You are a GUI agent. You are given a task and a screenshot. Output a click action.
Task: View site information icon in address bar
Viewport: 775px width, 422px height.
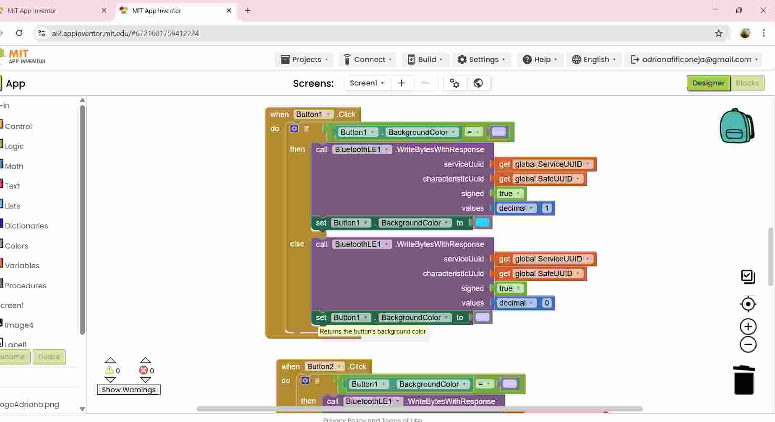coord(41,33)
